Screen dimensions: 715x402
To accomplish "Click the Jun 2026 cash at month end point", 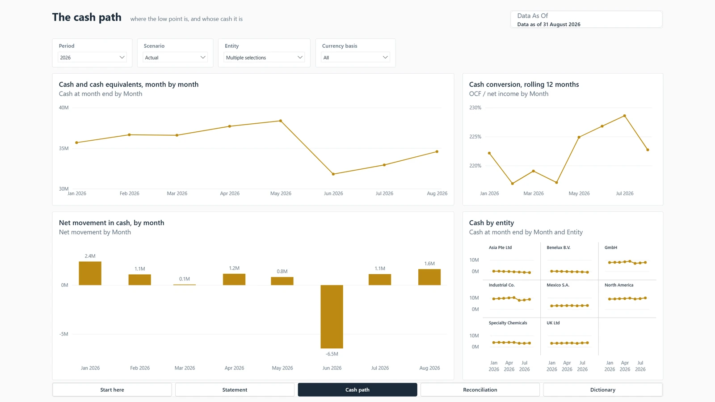I will click(x=333, y=174).
